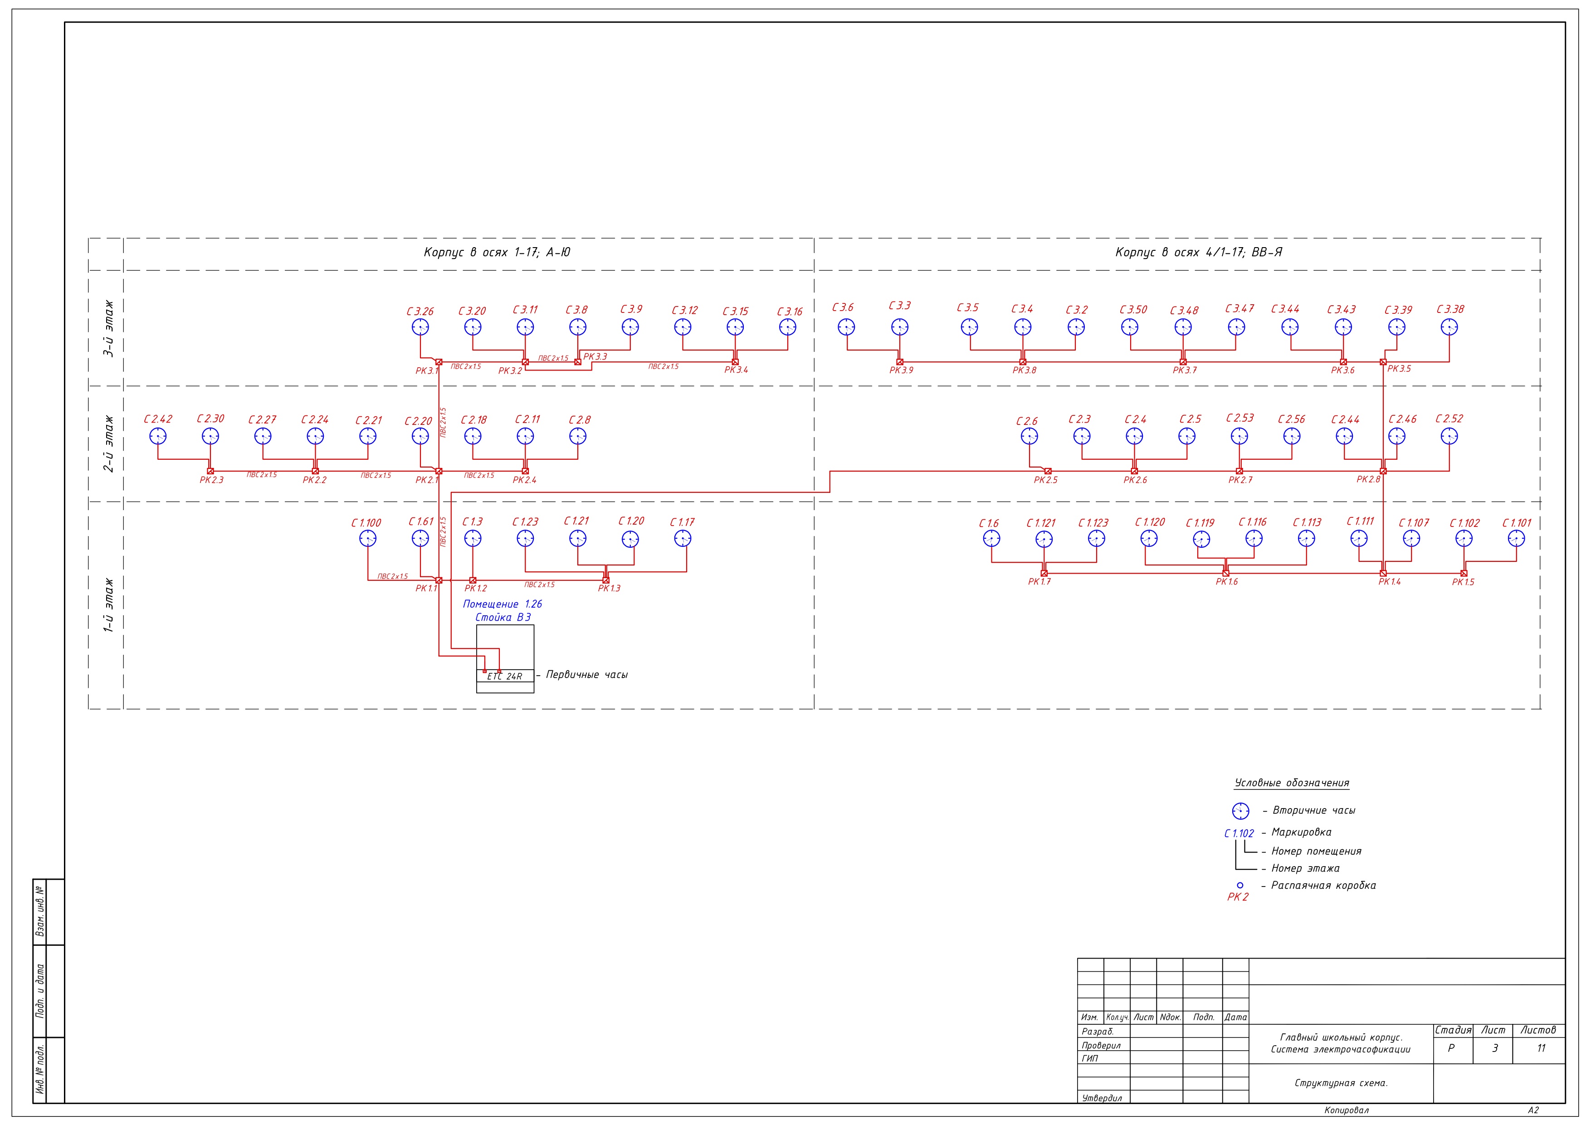Click junction box marker PK 1.6
This screenshot has width=1591, height=1125.
[1226, 573]
